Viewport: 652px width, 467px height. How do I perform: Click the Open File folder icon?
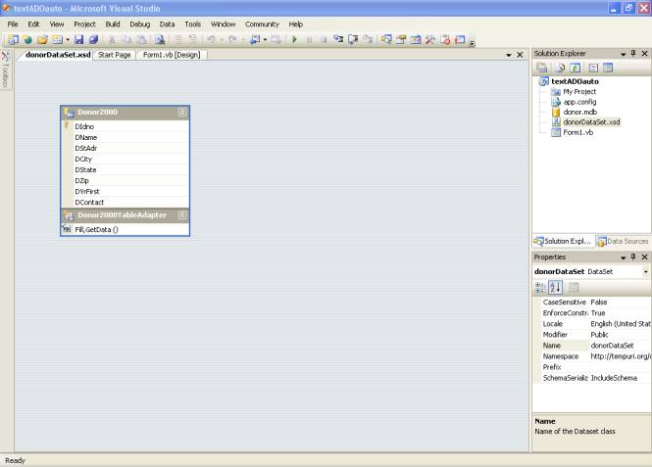pyautogui.click(x=42, y=40)
